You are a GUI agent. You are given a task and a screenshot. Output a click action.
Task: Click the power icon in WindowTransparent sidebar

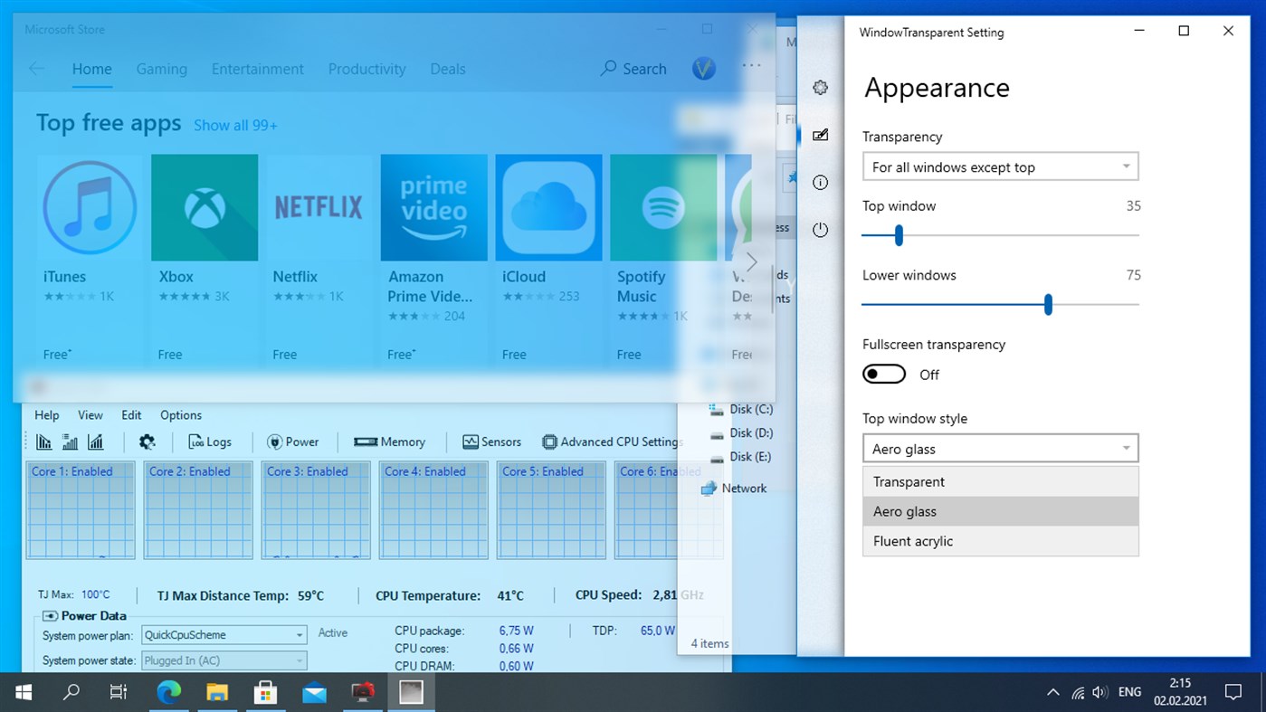click(x=820, y=230)
